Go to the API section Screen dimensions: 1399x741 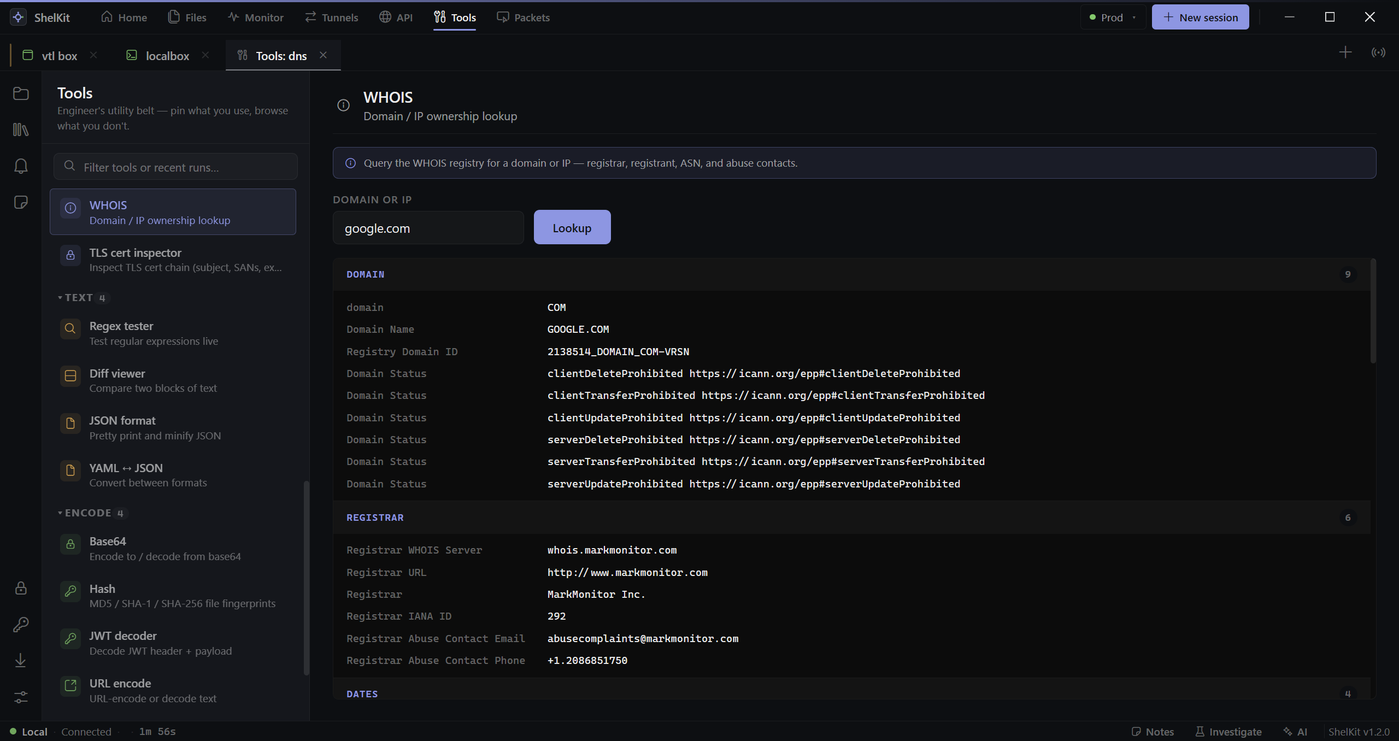click(396, 17)
